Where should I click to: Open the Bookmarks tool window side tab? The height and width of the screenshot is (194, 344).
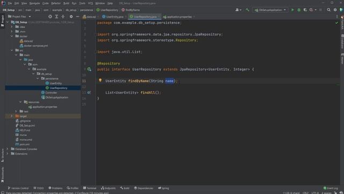point(2,174)
